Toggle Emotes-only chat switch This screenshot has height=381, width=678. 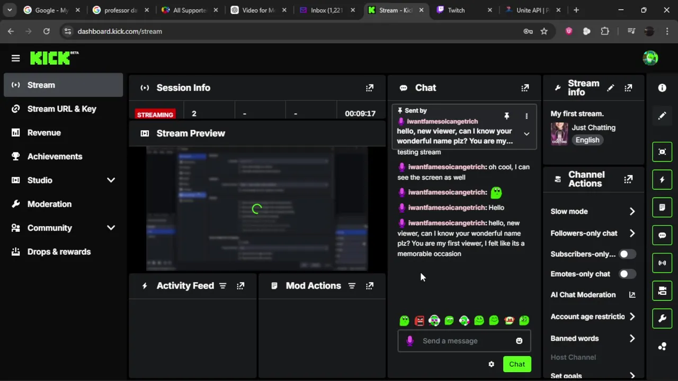(627, 274)
